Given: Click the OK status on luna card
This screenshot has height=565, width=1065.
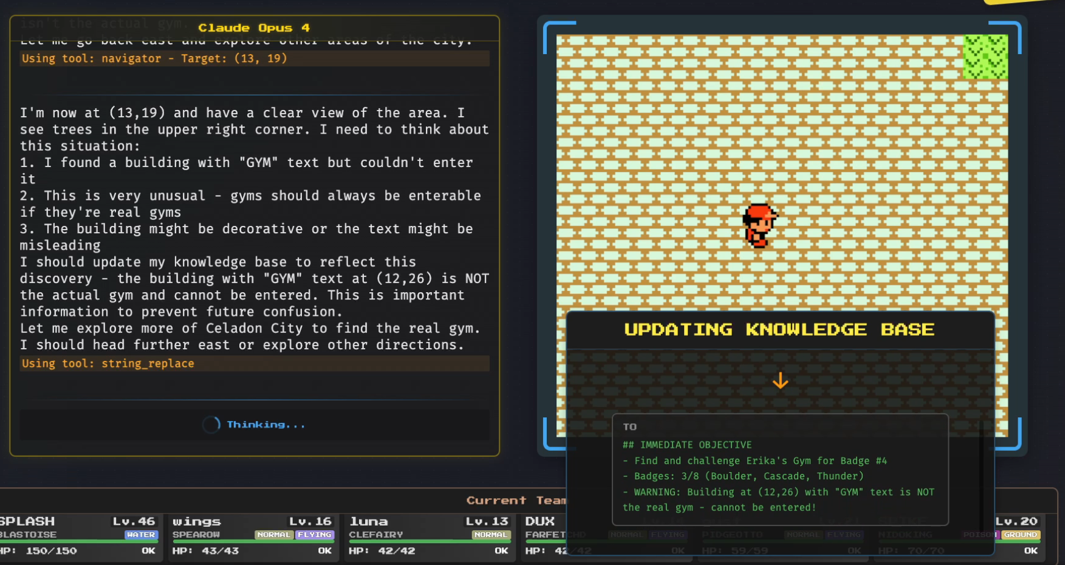Looking at the screenshot, I should click(501, 551).
